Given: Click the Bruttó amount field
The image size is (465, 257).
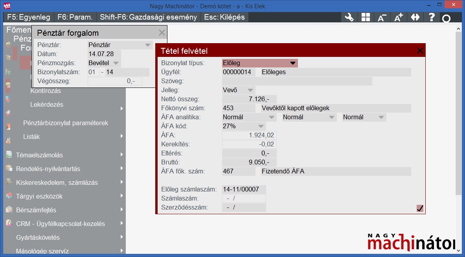Looking at the screenshot, I should click(249, 162).
